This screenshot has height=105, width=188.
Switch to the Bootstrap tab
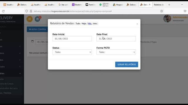pos(77,5)
